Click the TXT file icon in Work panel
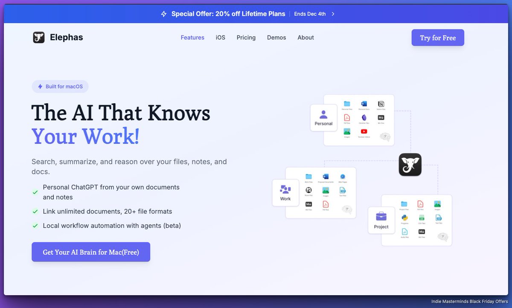The image size is (512, 308). [343, 190]
